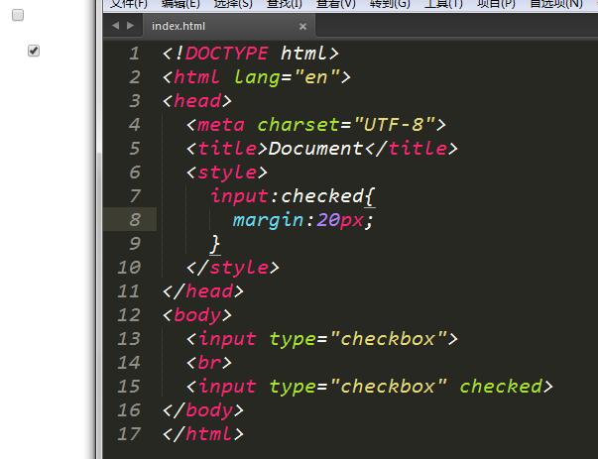Open the 编辑(E) menu

click(180, 4)
